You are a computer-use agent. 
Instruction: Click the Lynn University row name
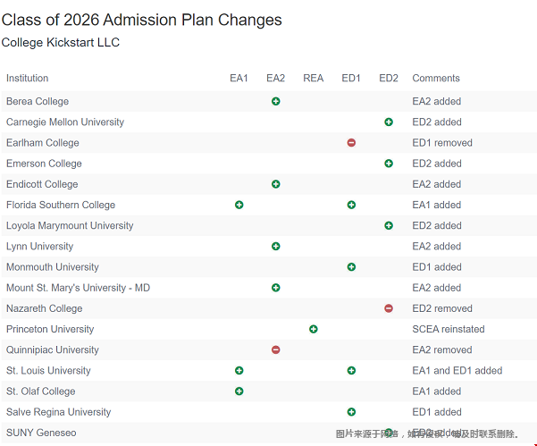39,247
